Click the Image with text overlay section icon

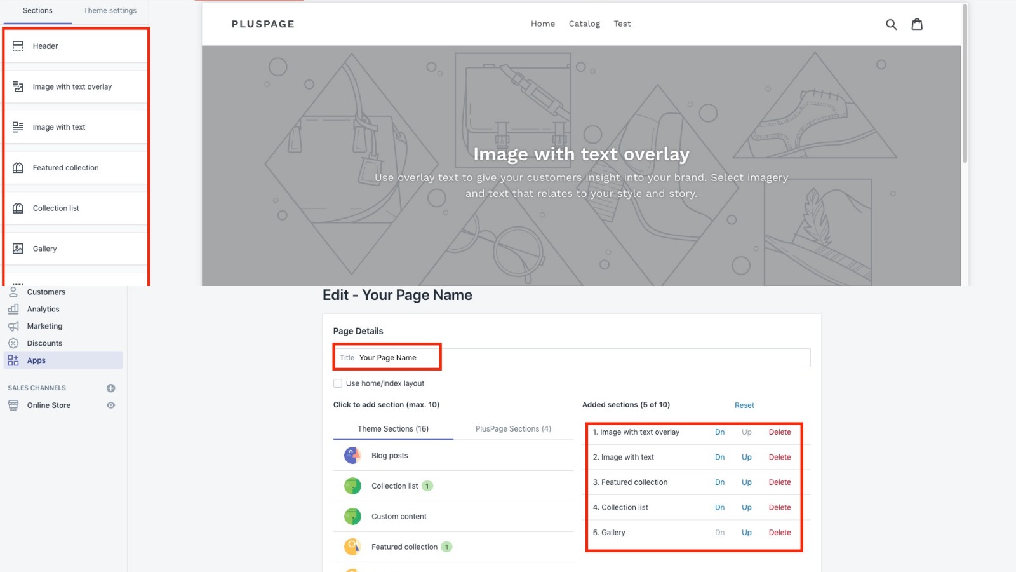click(x=17, y=86)
